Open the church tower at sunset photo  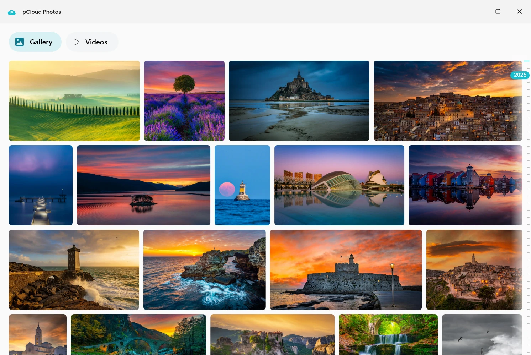[x=38, y=334]
